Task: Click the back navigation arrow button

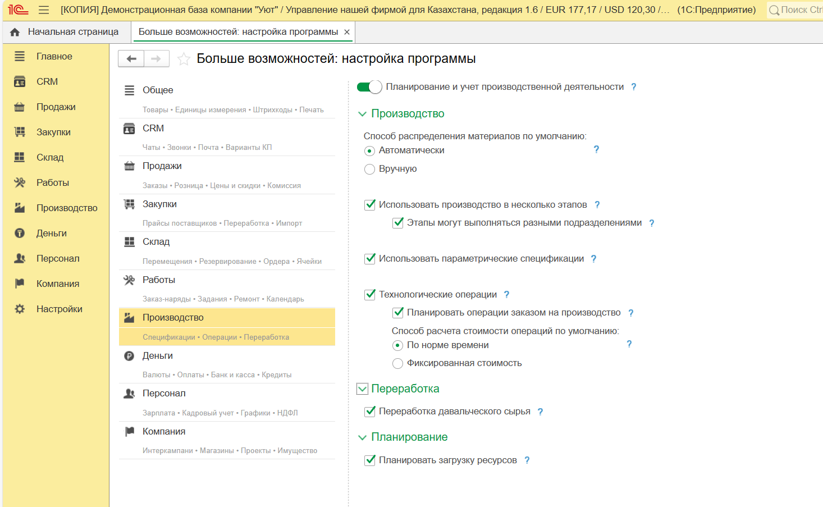Action: 131,59
